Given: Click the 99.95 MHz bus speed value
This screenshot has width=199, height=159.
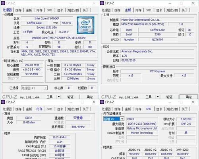Looking at the screenshot, I should 32,74.
